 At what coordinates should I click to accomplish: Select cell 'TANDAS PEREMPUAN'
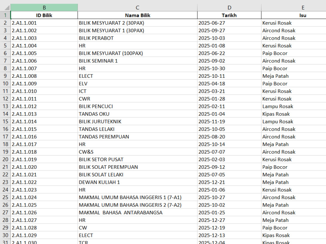[x=138, y=137]
